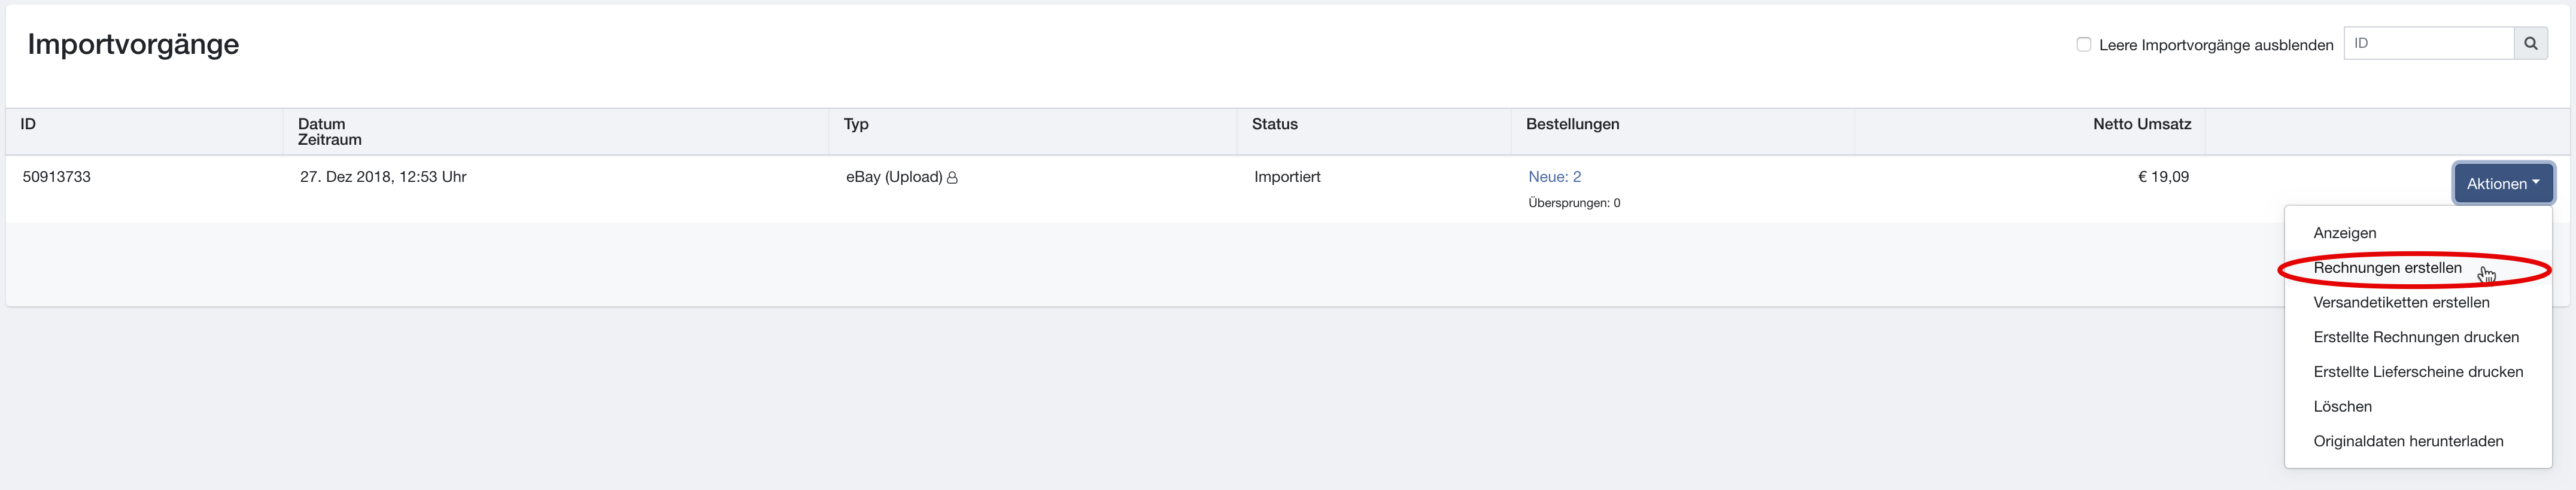Click the magnifier search icon button

2530,44
